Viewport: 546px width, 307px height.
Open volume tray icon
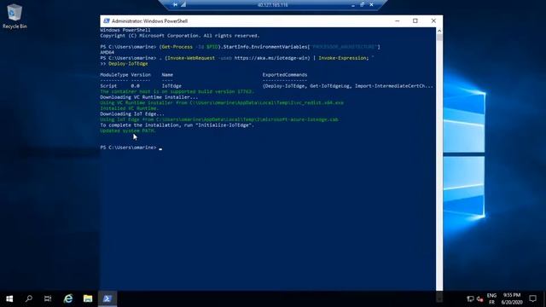coord(480,298)
